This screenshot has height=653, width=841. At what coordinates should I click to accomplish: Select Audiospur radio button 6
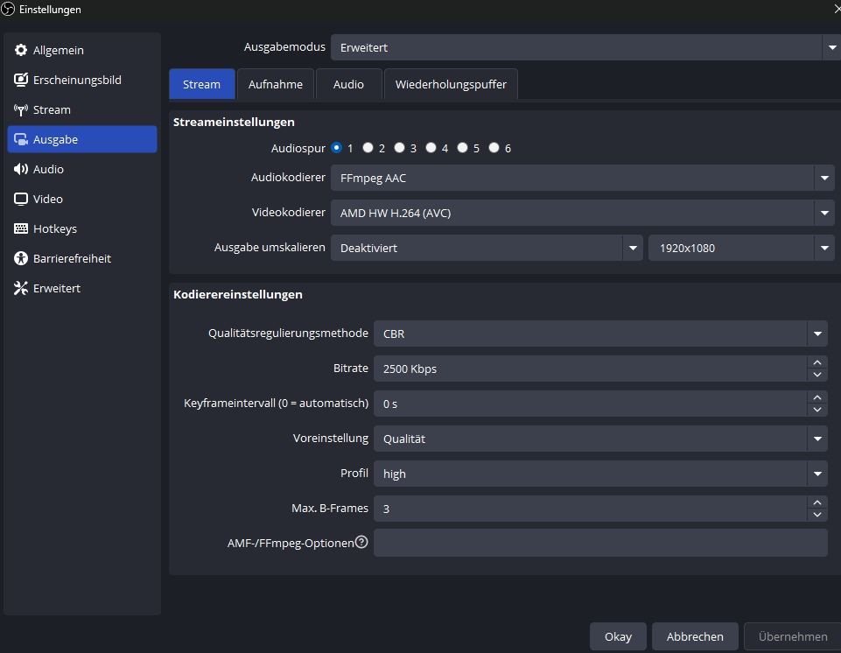pos(494,148)
